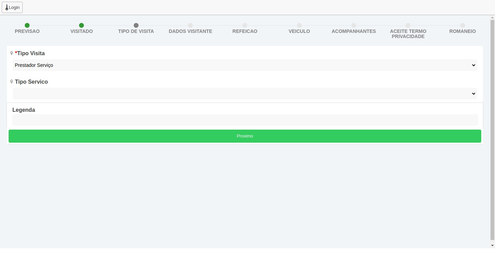Click the REFEICAO step circle
The height and width of the screenshot is (263, 495).
click(x=245, y=25)
